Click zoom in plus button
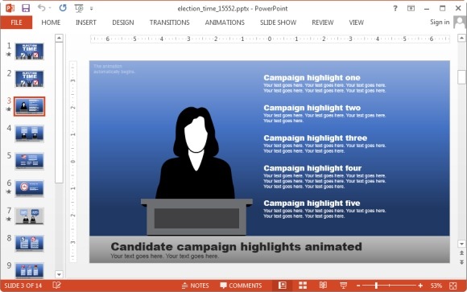 (x=420, y=286)
